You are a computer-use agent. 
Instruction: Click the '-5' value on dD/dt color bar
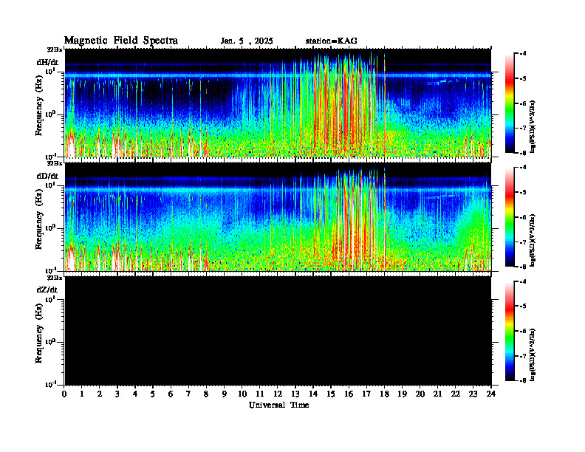tap(524, 193)
